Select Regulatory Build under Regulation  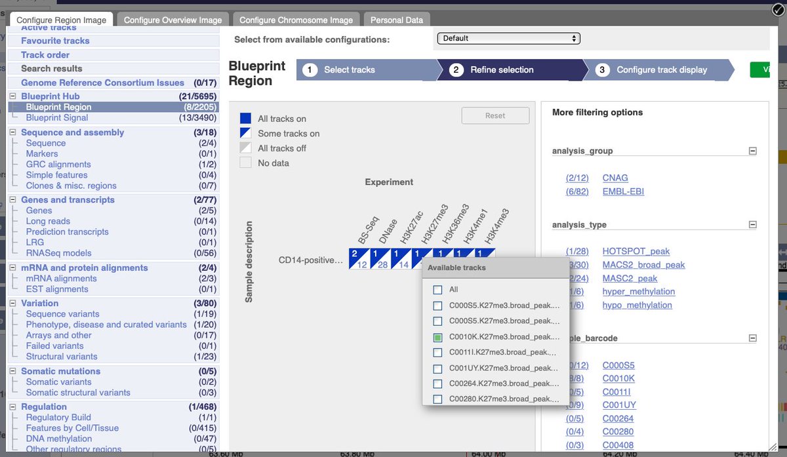tap(58, 418)
